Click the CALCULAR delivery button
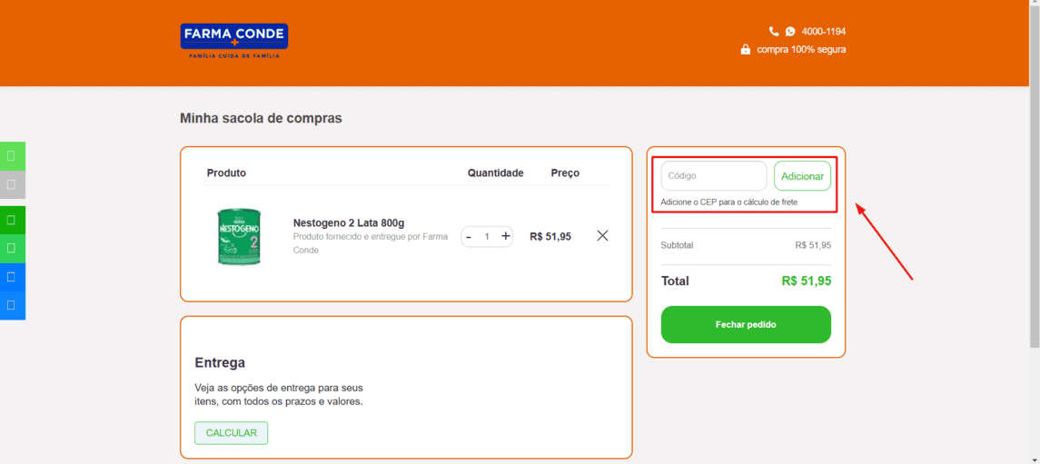 pos(231,433)
